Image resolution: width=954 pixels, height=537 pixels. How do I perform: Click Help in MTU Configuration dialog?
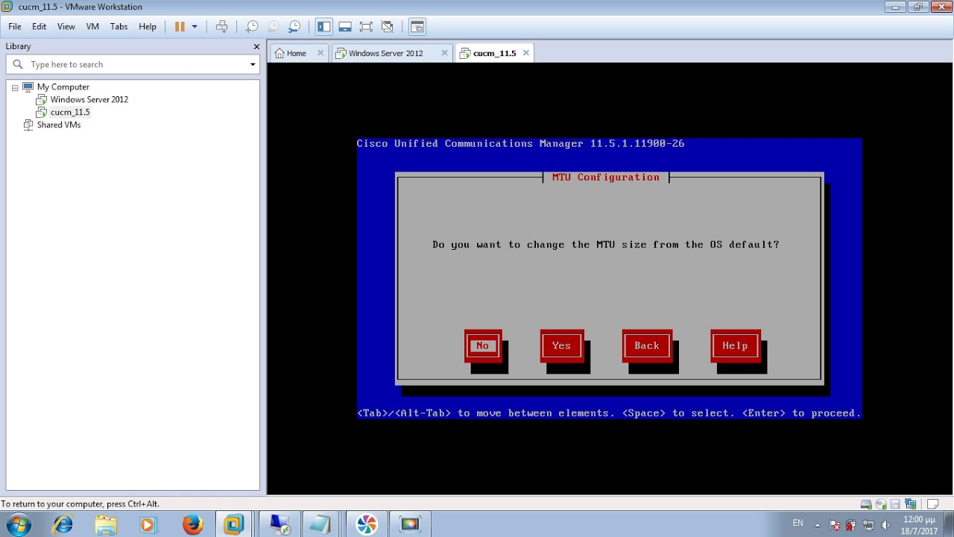pos(735,346)
